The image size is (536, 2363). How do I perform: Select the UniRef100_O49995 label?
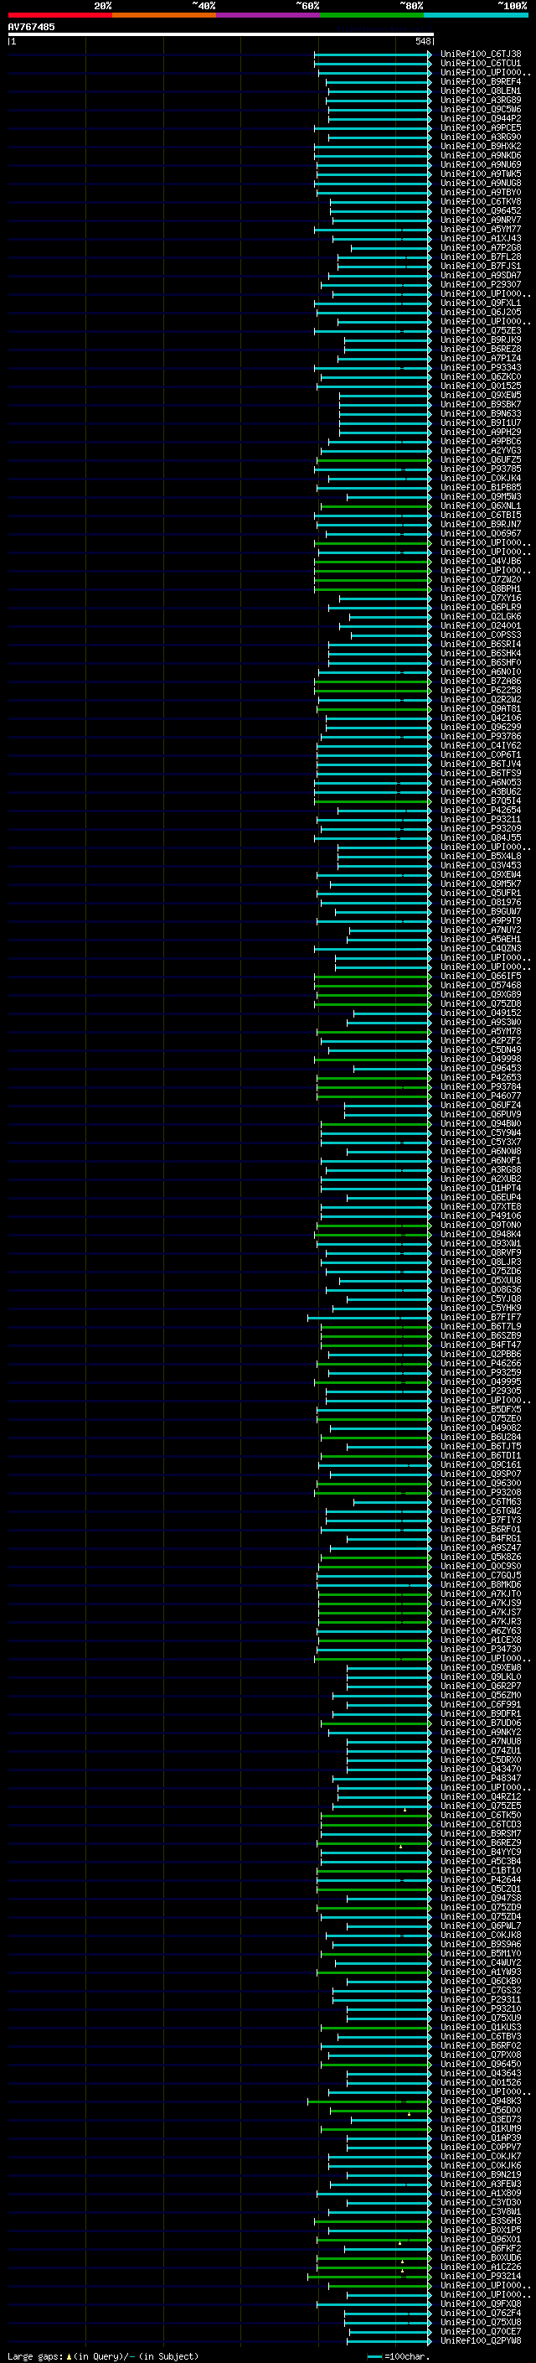pyautogui.click(x=481, y=1381)
